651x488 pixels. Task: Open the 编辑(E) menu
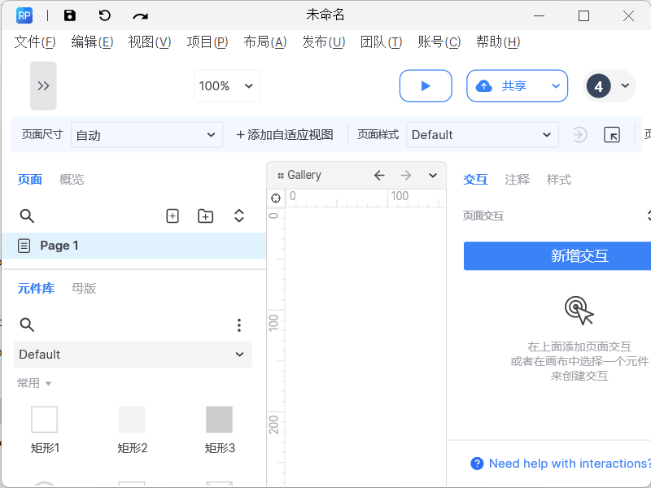(92, 42)
